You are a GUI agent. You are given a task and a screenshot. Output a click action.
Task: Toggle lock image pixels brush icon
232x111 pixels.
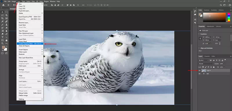coord(206,67)
